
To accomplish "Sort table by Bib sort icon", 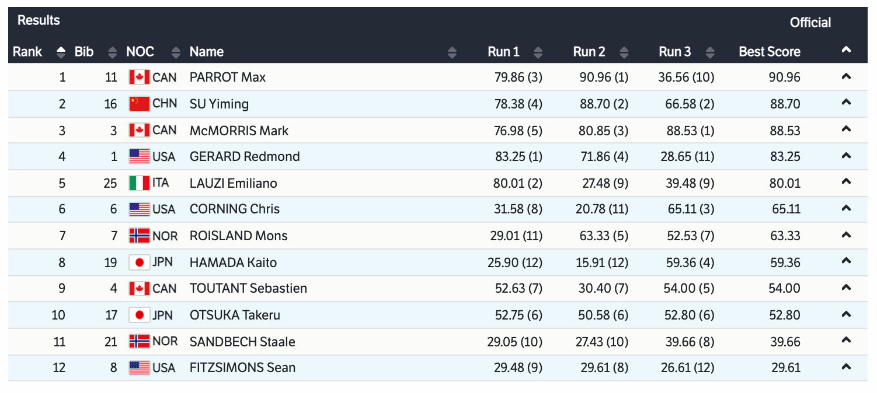I will click(113, 52).
